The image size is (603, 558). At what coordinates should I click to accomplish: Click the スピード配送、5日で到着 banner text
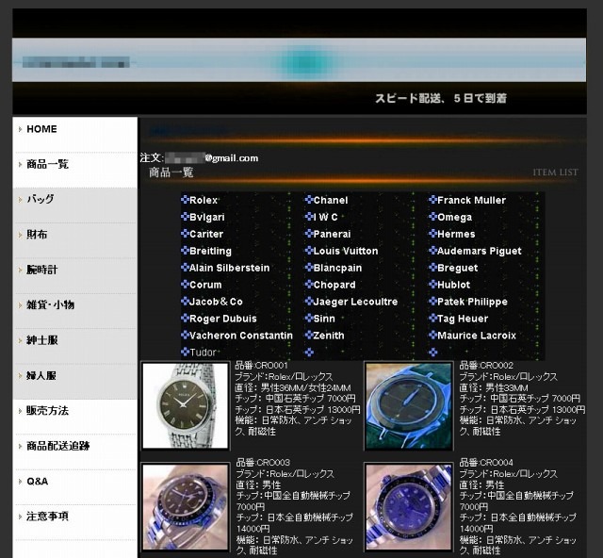point(441,98)
